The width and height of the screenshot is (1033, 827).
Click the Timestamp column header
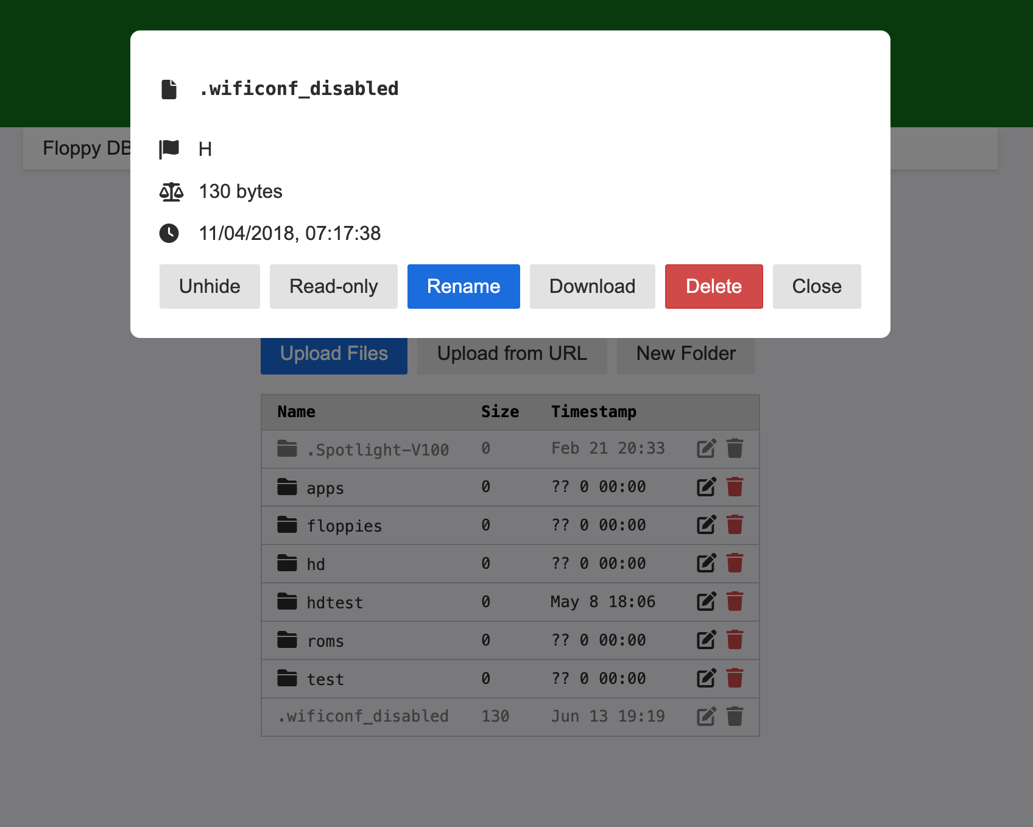(594, 412)
